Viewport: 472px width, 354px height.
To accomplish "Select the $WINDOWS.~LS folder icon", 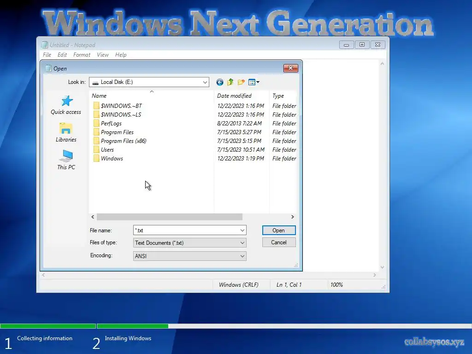I will coord(96,114).
